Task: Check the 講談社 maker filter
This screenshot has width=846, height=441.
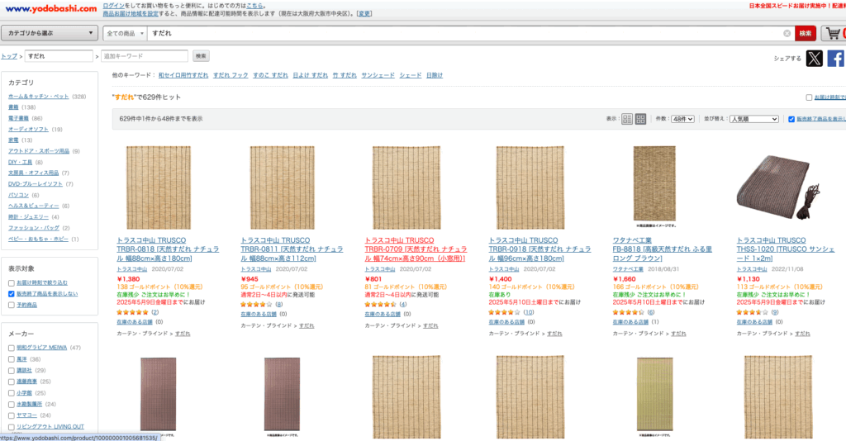Action: pyautogui.click(x=12, y=371)
